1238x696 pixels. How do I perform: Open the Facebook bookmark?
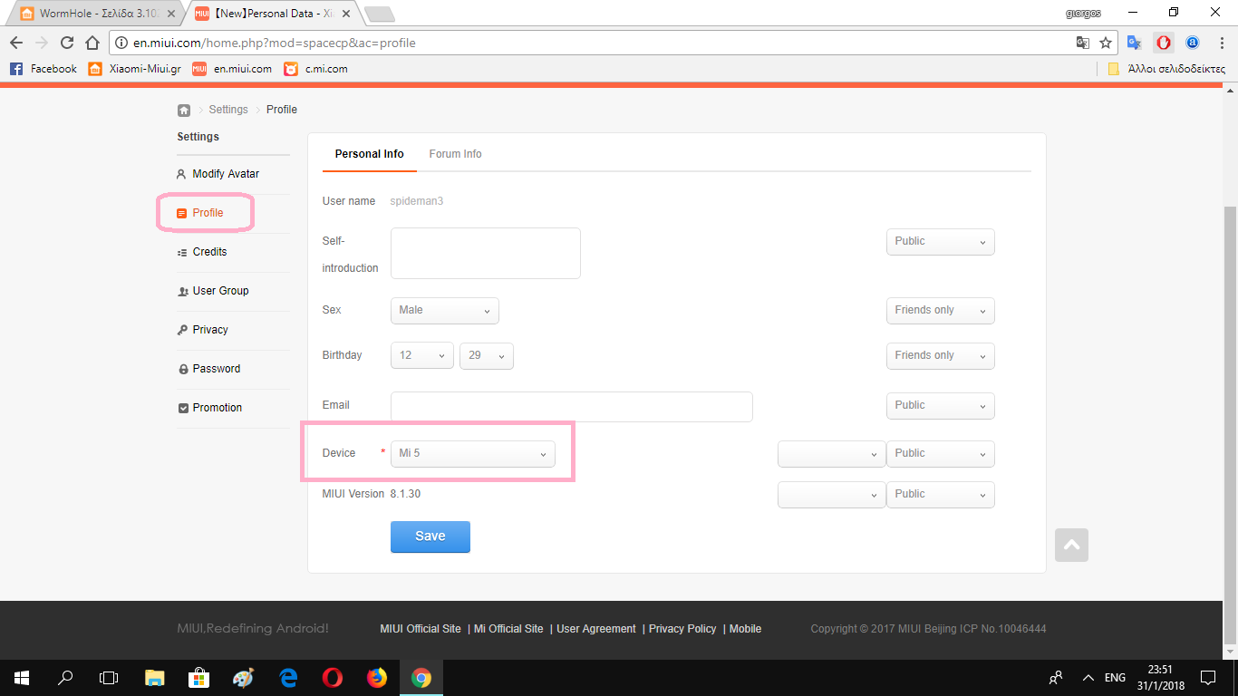(44, 69)
